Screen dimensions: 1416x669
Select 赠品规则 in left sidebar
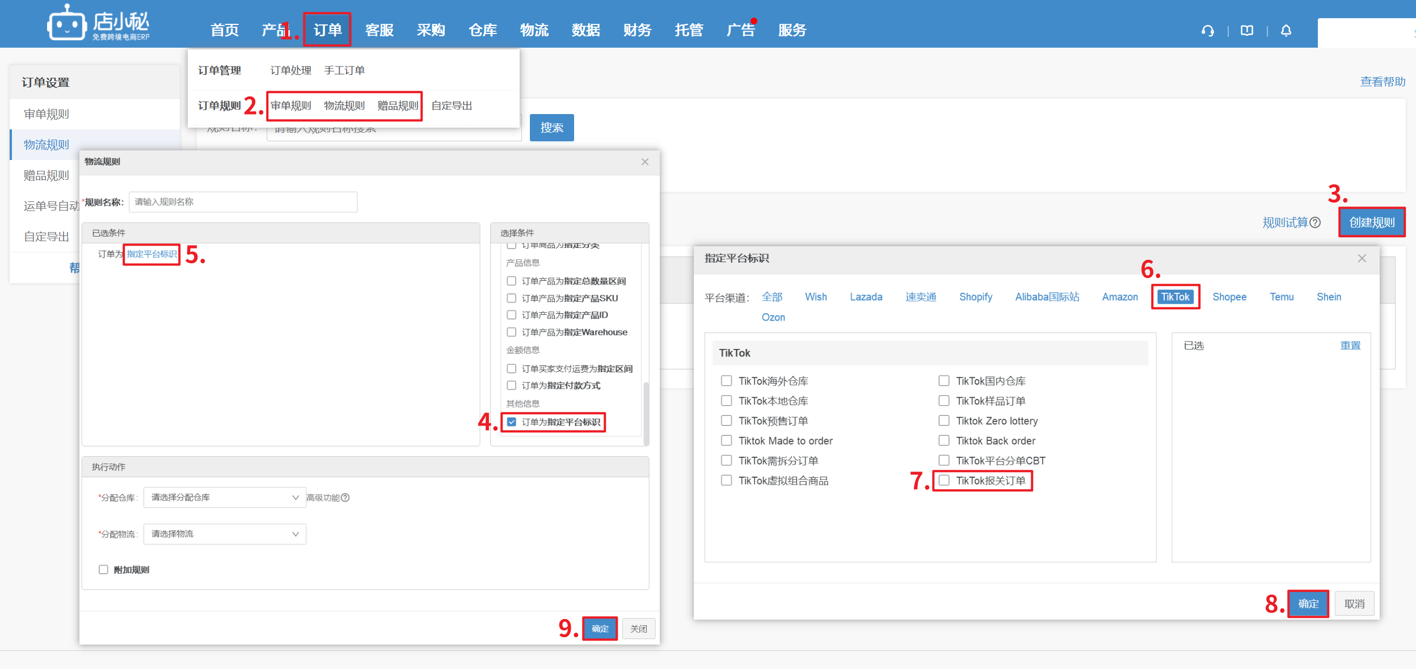pos(47,175)
